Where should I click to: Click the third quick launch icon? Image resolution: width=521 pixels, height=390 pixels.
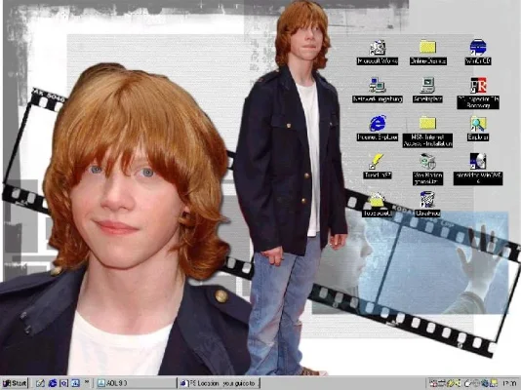pyautogui.click(x=63, y=383)
